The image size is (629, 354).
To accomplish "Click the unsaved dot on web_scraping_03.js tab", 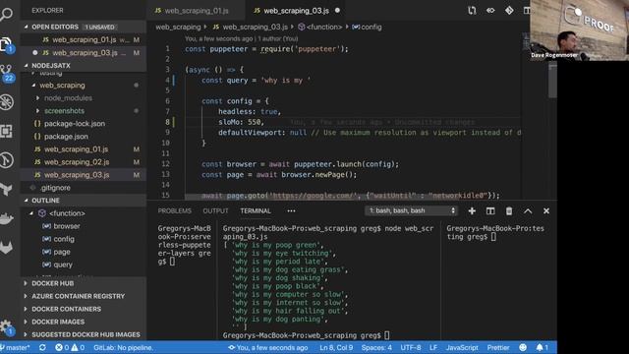I will pos(337,11).
